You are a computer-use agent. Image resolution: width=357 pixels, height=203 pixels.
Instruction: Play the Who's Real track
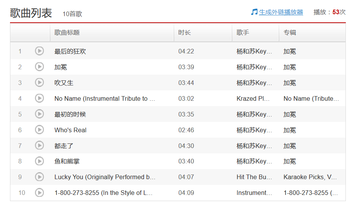pos(39,130)
